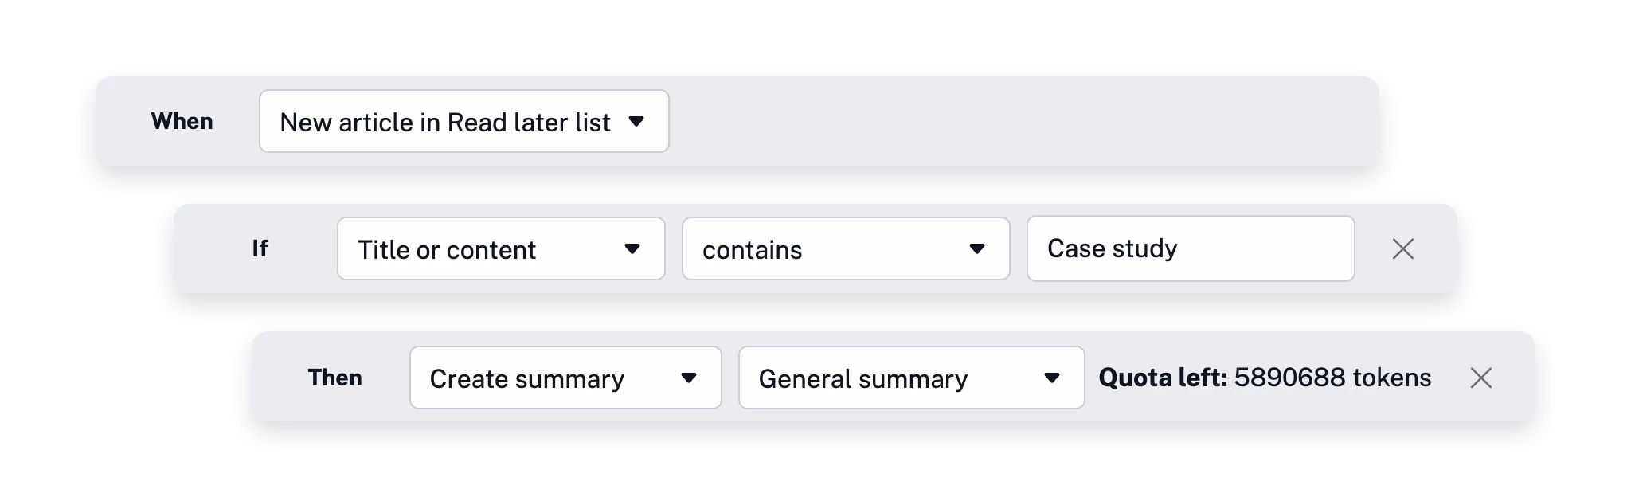Click the Then label
Image resolution: width=1631 pixels, height=497 pixels.
point(334,378)
